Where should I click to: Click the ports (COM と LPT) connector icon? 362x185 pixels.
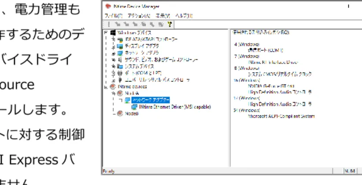point(120,73)
